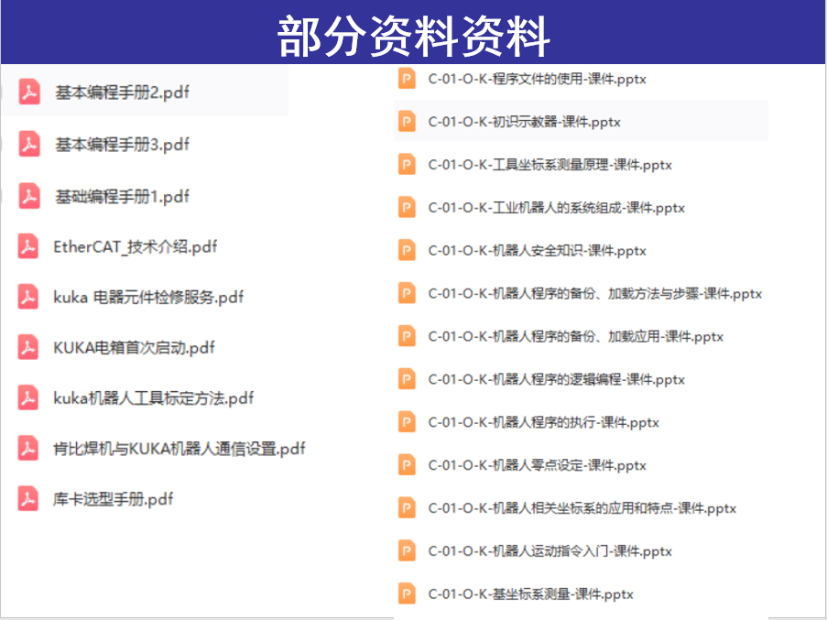Select file name 基础编程手册1.pdf

(122, 197)
